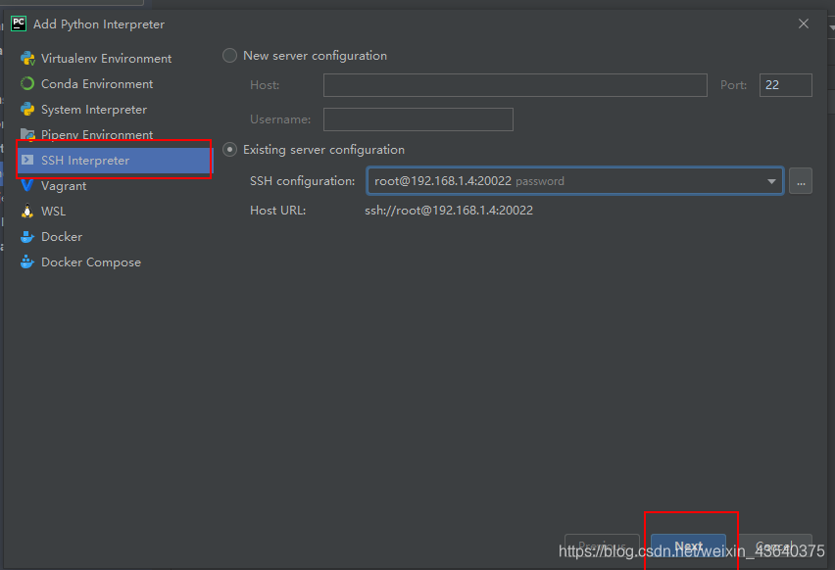Click the "SSH configuration:" label

click(x=302, y=181)
